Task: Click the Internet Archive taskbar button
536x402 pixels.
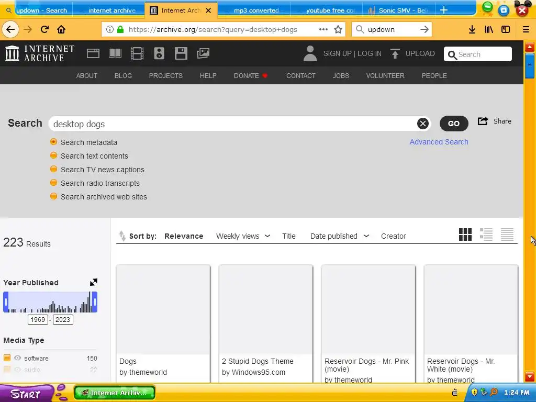Action: coord(115,393)
